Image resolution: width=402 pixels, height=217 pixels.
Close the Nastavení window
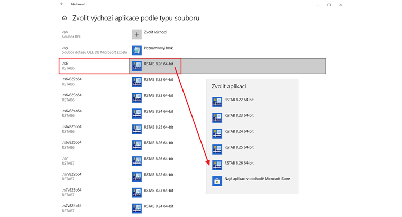click(x=340, y=5)
